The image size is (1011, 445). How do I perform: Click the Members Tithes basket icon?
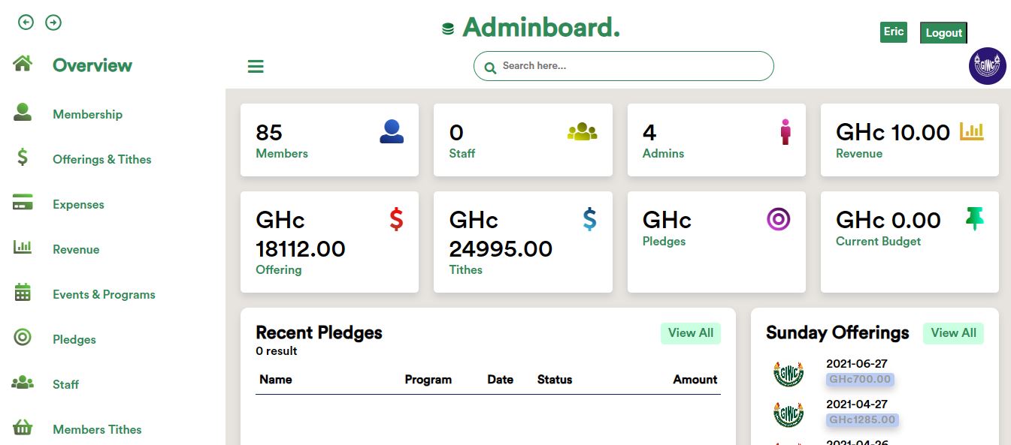tap(22, 428)
